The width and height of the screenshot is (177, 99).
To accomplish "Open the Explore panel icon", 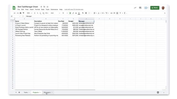I will click(158, 92).
